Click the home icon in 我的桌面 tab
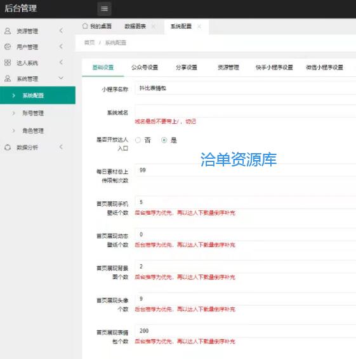 85,26
